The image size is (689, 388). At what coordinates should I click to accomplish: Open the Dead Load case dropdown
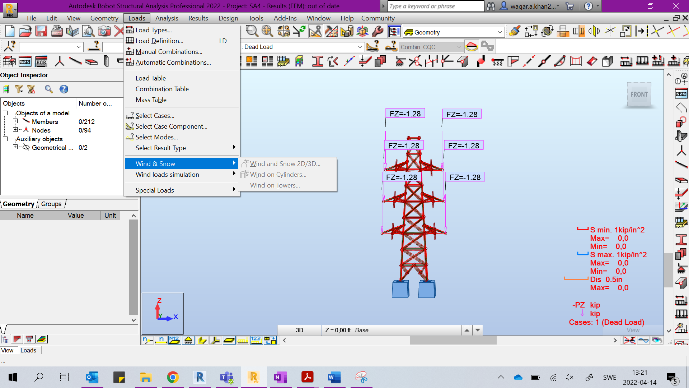(360, 47)
